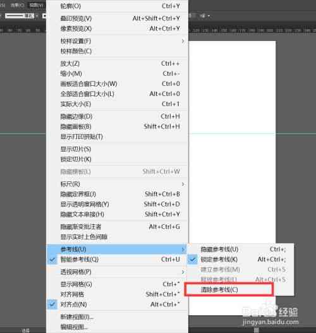Toggle 校样颜色(C) proof colors
This screenshot has width=316, height=333.
(x=117, y=51)
